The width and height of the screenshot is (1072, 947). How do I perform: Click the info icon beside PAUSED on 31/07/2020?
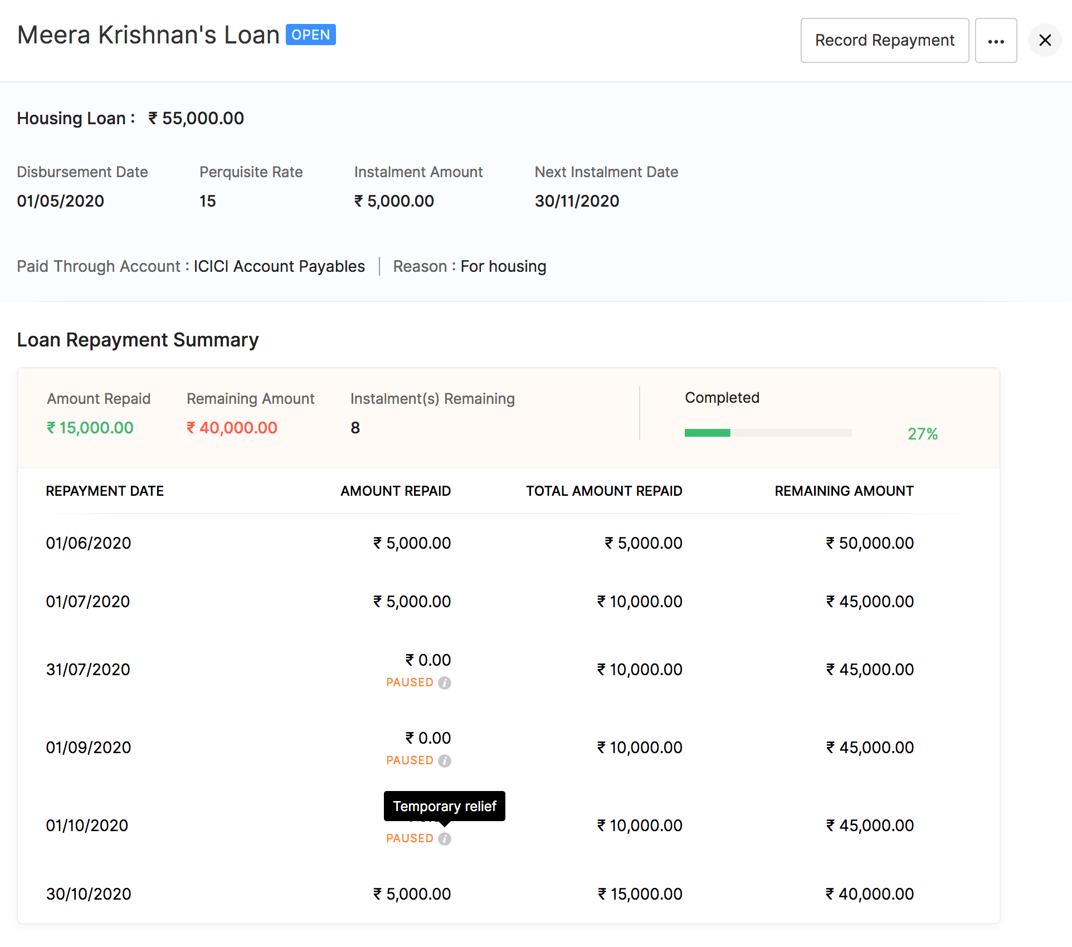(445, 682)
